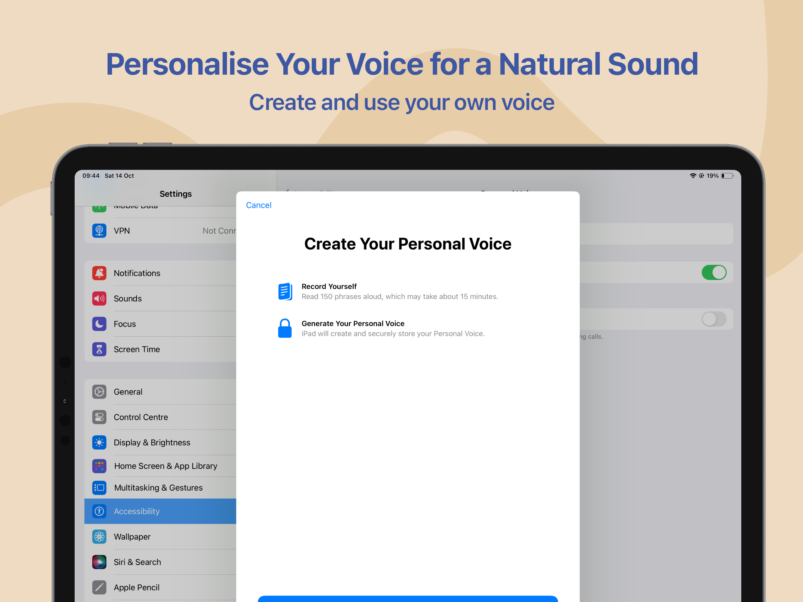Viewport: 803px width, 602px height.
Task: Open Multitasking & Gestures settings
Action: (x=160, y=488)
